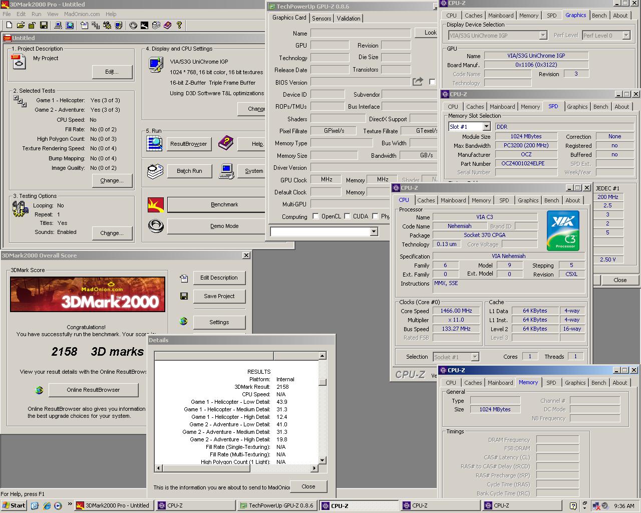Click the globe icon beside Online ResultBrowser
Image resolution: width=641 pixels, height=513 pixels.
coord(39,390)
